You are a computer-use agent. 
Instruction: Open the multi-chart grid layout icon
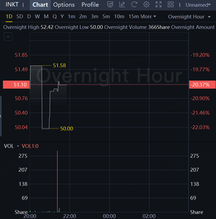[x=171, y=5]
